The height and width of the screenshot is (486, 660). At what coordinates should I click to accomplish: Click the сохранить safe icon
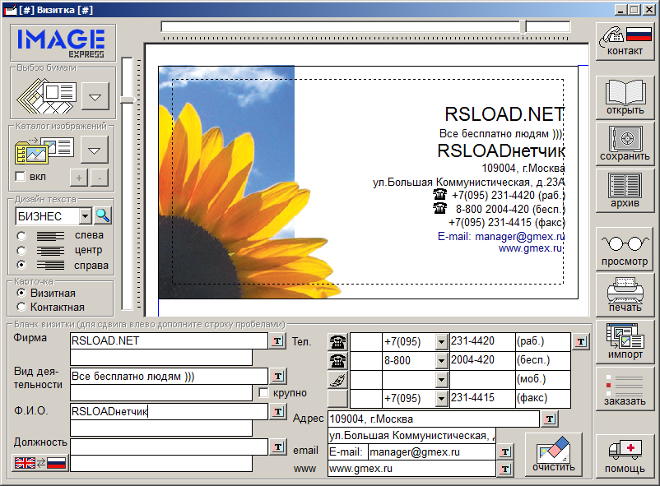[625, 143]
